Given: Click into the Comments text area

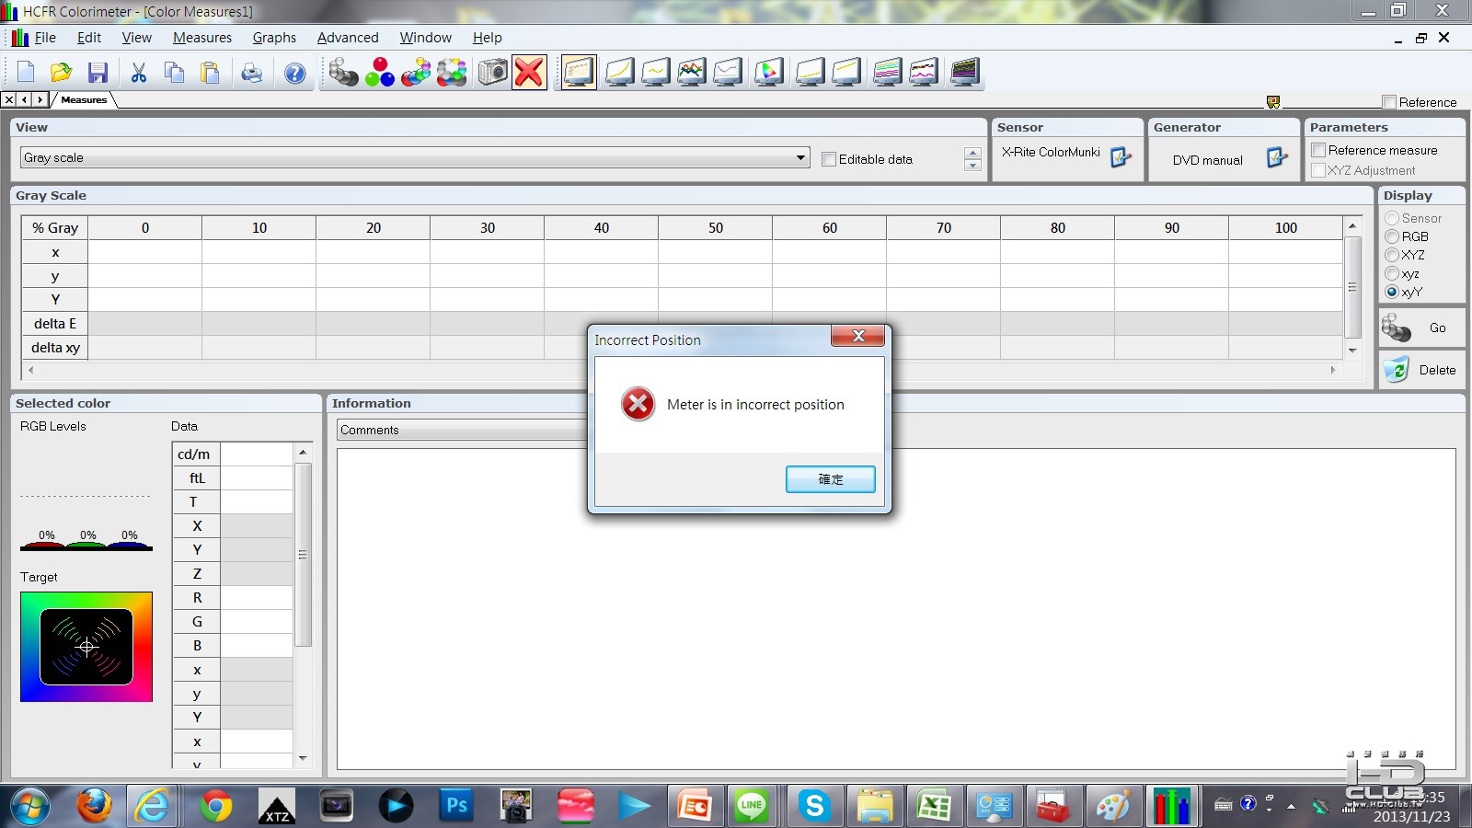Looking at the screenshot, I should pos(896,608).
